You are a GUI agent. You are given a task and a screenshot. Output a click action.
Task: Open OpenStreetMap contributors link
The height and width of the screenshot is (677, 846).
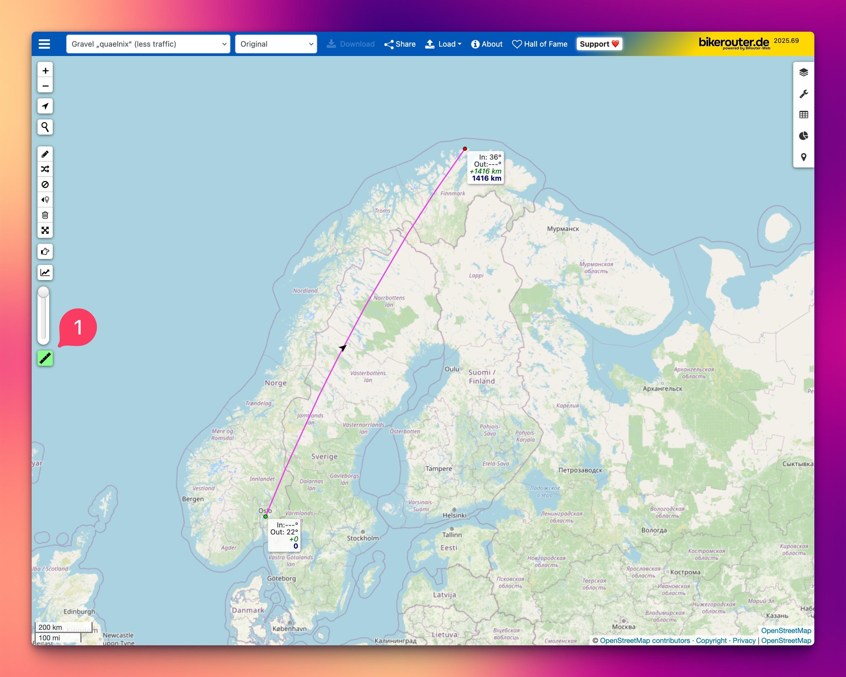[645, 640]
